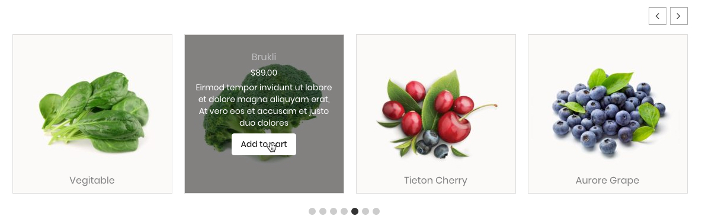The width and height of the screenshot is (702, 219).
Task: Select the last carousel pagination dot
Action: (x=376, y=211)
